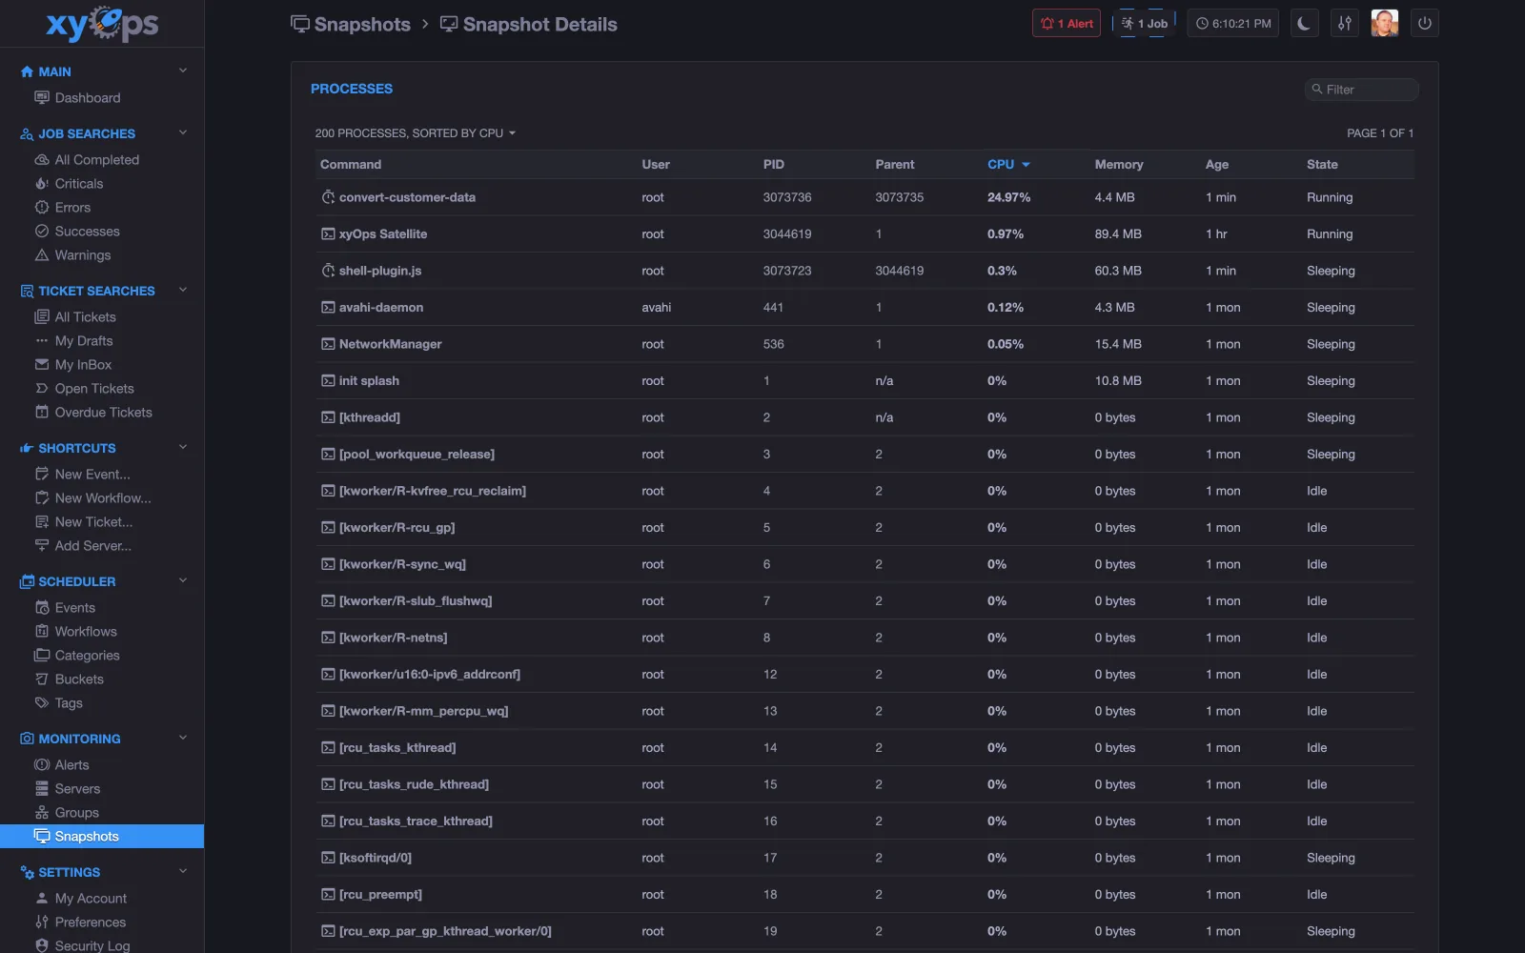Click the My InBox envelope icon
Viewport: 1525px width, 953px height.
(42, 364)
